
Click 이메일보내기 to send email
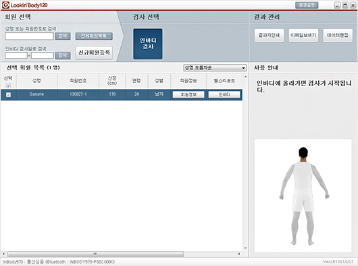pos(303,35)
